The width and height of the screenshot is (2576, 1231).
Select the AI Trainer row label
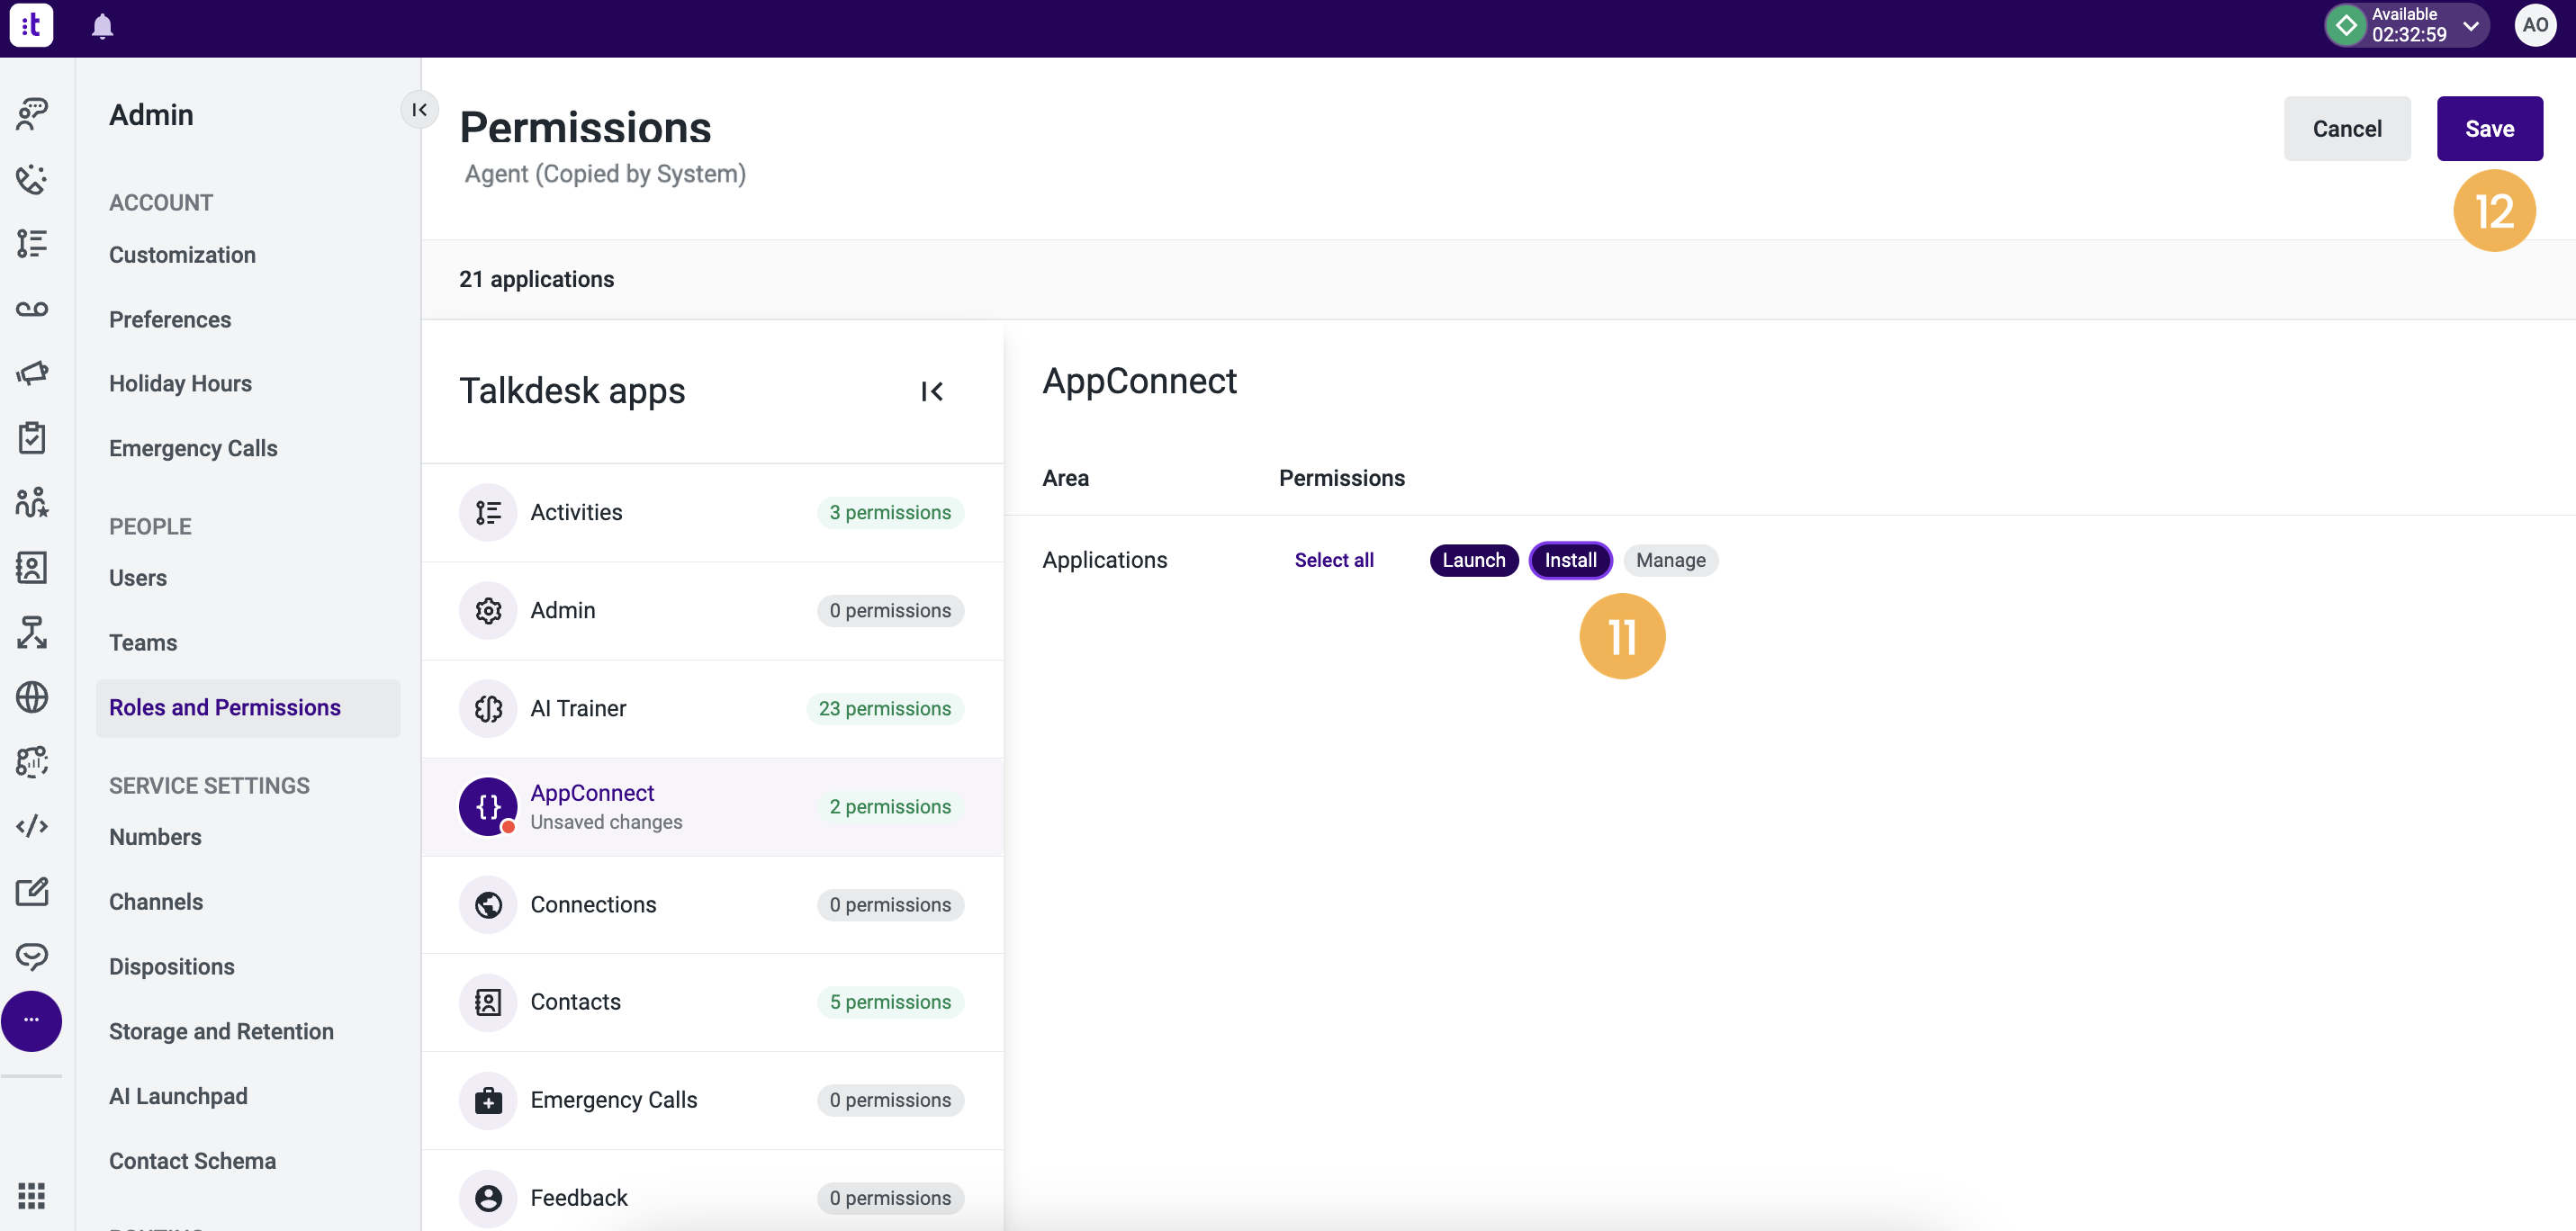click(x=578, y=708)
